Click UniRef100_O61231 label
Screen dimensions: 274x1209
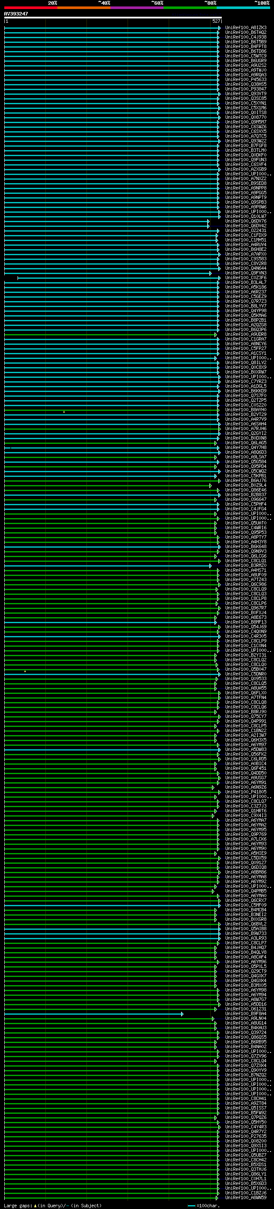[246, 1009]
